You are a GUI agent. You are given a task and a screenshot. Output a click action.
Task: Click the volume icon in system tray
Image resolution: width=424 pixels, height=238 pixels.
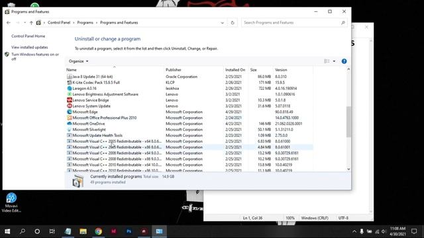click(384, 231)
